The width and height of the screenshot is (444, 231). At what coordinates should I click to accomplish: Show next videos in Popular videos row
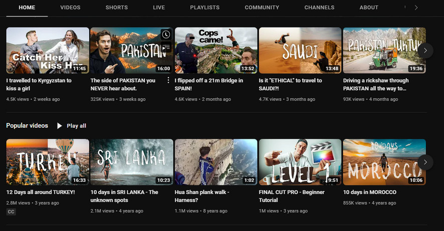pos(425,162)
